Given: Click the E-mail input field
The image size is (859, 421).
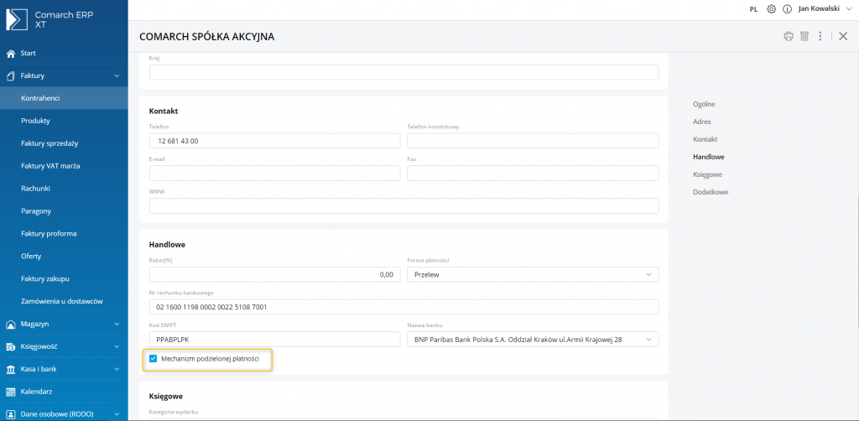Looking at the screenshot, I should [274, 174].
